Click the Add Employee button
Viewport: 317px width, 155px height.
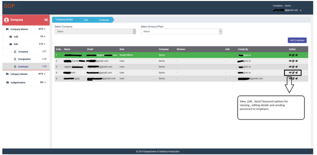point(297,40)
